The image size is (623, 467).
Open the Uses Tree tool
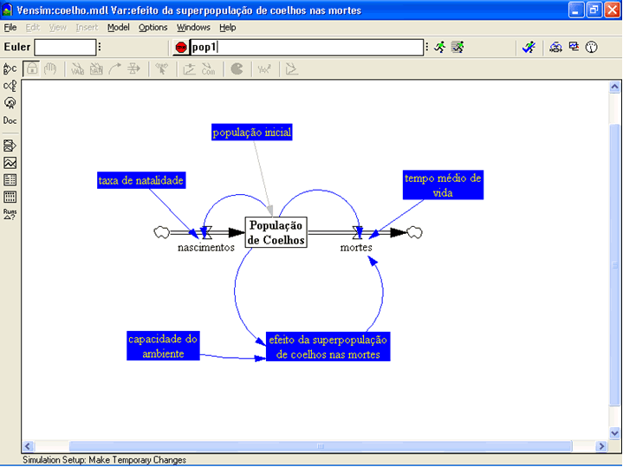pyautogui.click(x=10, y=86)
